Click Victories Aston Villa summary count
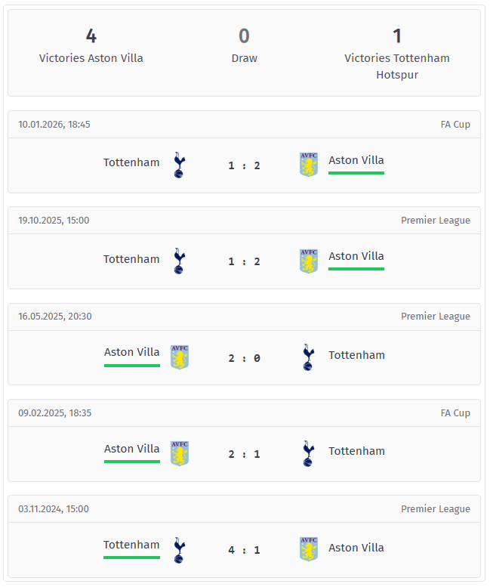The width and height of the screenshot is (490, 587). click(x=91, y=36)
